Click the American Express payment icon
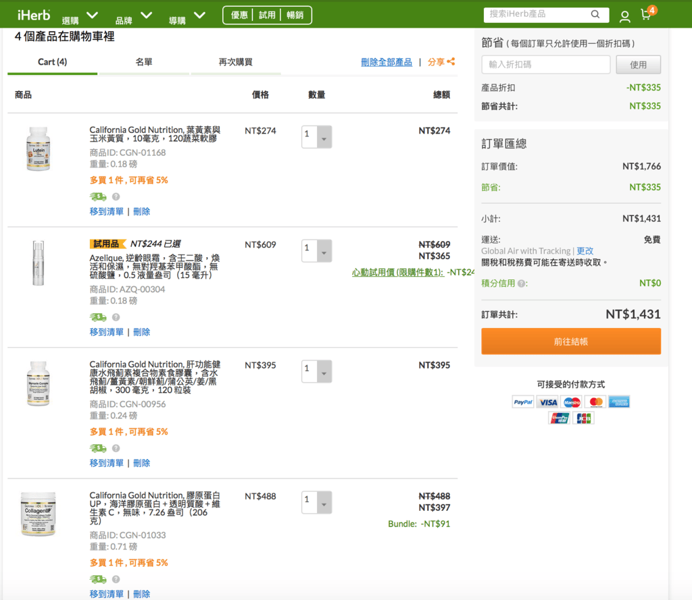 (x=619, y=402)
